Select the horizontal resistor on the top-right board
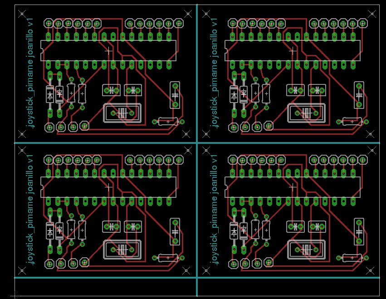Image resolution: width=386 pixels, height=299 pixels. point(352,122)
